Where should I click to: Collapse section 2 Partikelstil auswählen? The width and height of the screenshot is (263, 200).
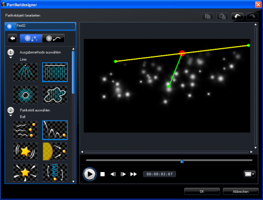(10, 116)
